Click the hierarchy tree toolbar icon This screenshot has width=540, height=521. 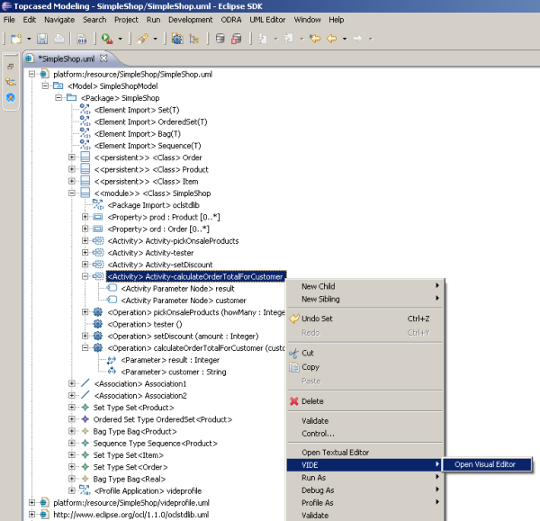pyautogui.click(x=193, y=39)
